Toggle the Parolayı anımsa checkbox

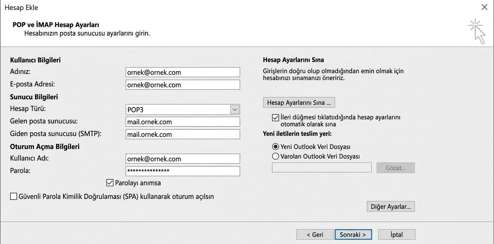[x=110, y=183]
